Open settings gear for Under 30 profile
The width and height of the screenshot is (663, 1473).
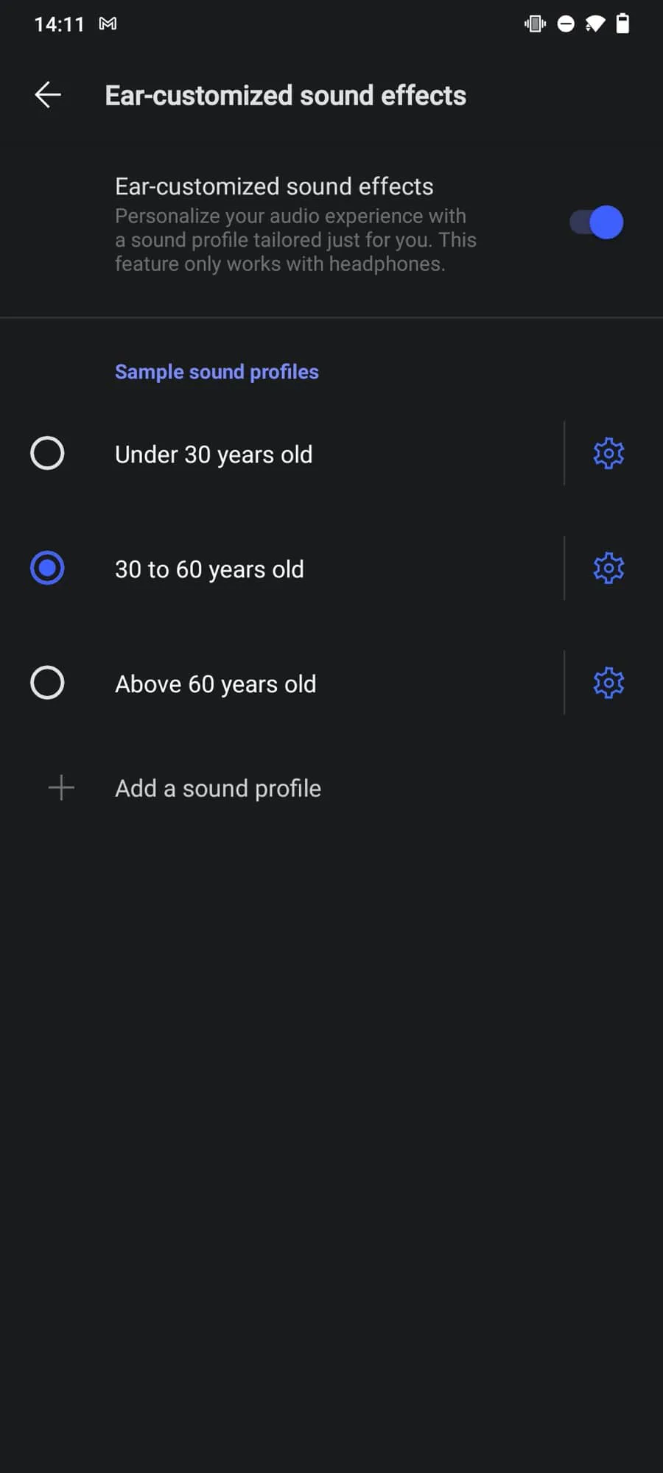tap(608, 454)
